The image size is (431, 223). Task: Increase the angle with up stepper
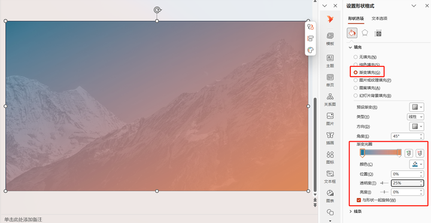click(x=421, y=135)
